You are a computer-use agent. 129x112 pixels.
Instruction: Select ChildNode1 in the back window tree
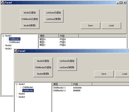[x=15, y=39]
